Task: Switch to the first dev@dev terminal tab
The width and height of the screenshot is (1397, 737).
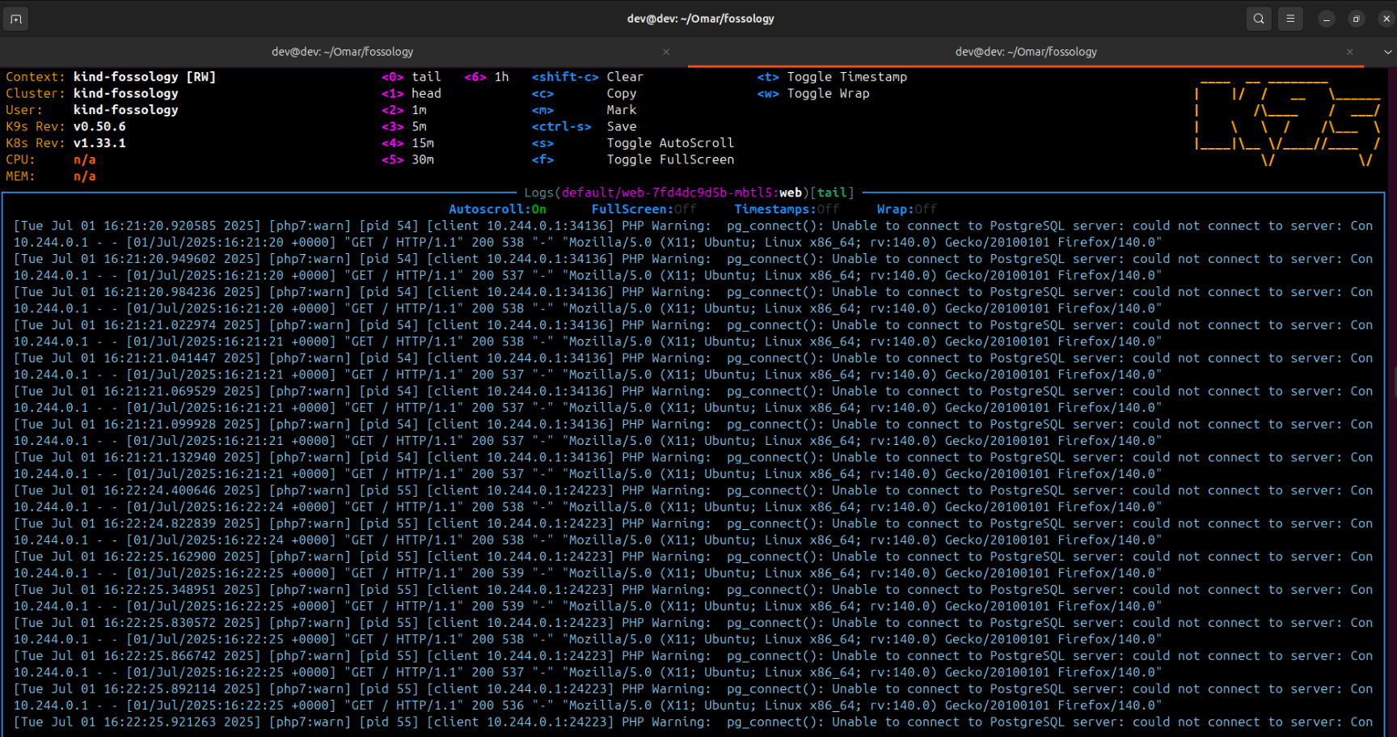Action: [343, 52]
